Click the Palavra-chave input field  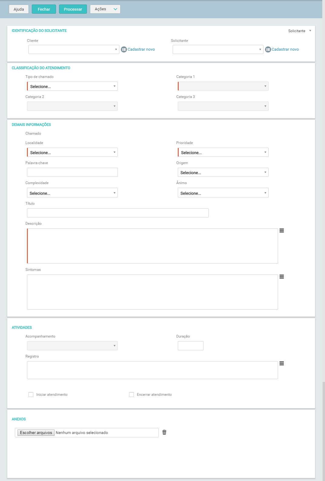[72, 172]
